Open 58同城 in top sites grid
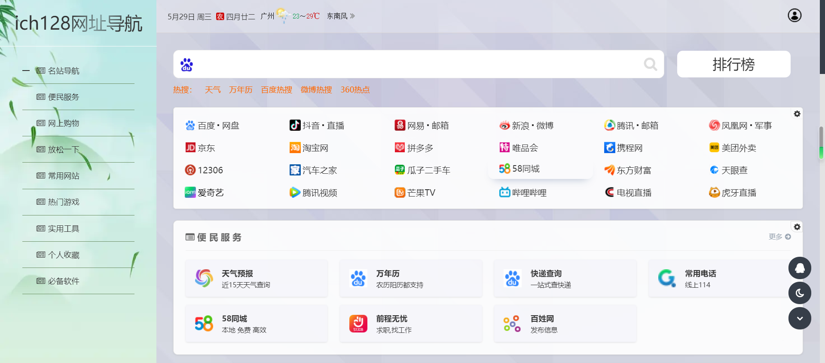This screenshot has width=825, height=363. click(519, 169)
